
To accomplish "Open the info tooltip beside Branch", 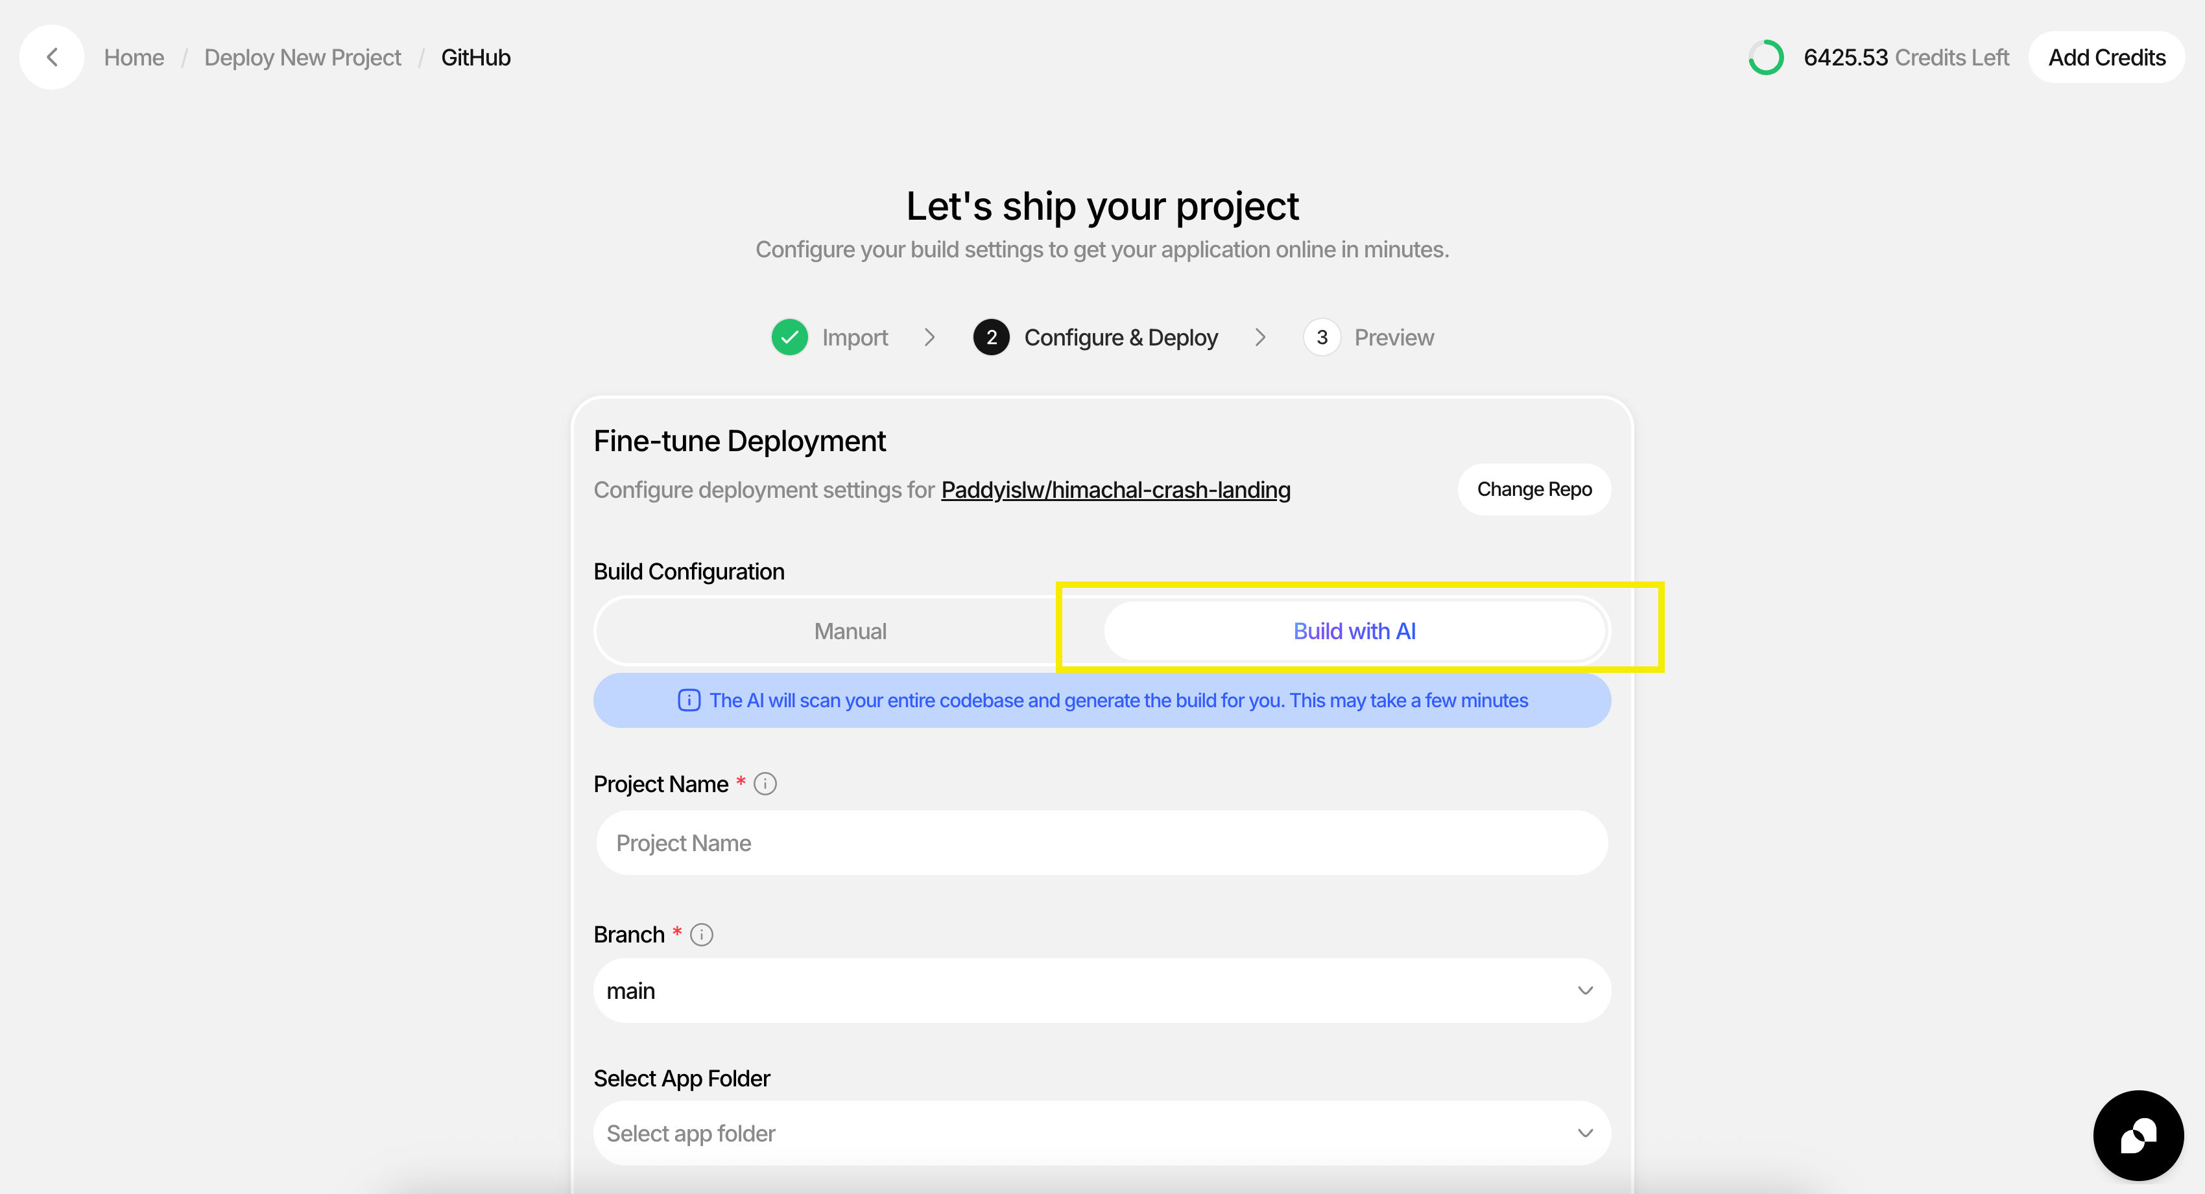I will pos(701,934).
